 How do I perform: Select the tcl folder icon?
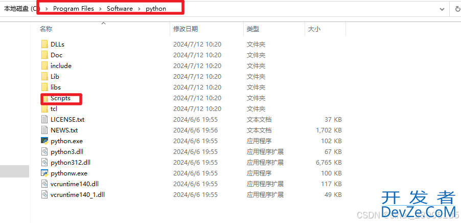pyautogui.click(x=44, y=109)
